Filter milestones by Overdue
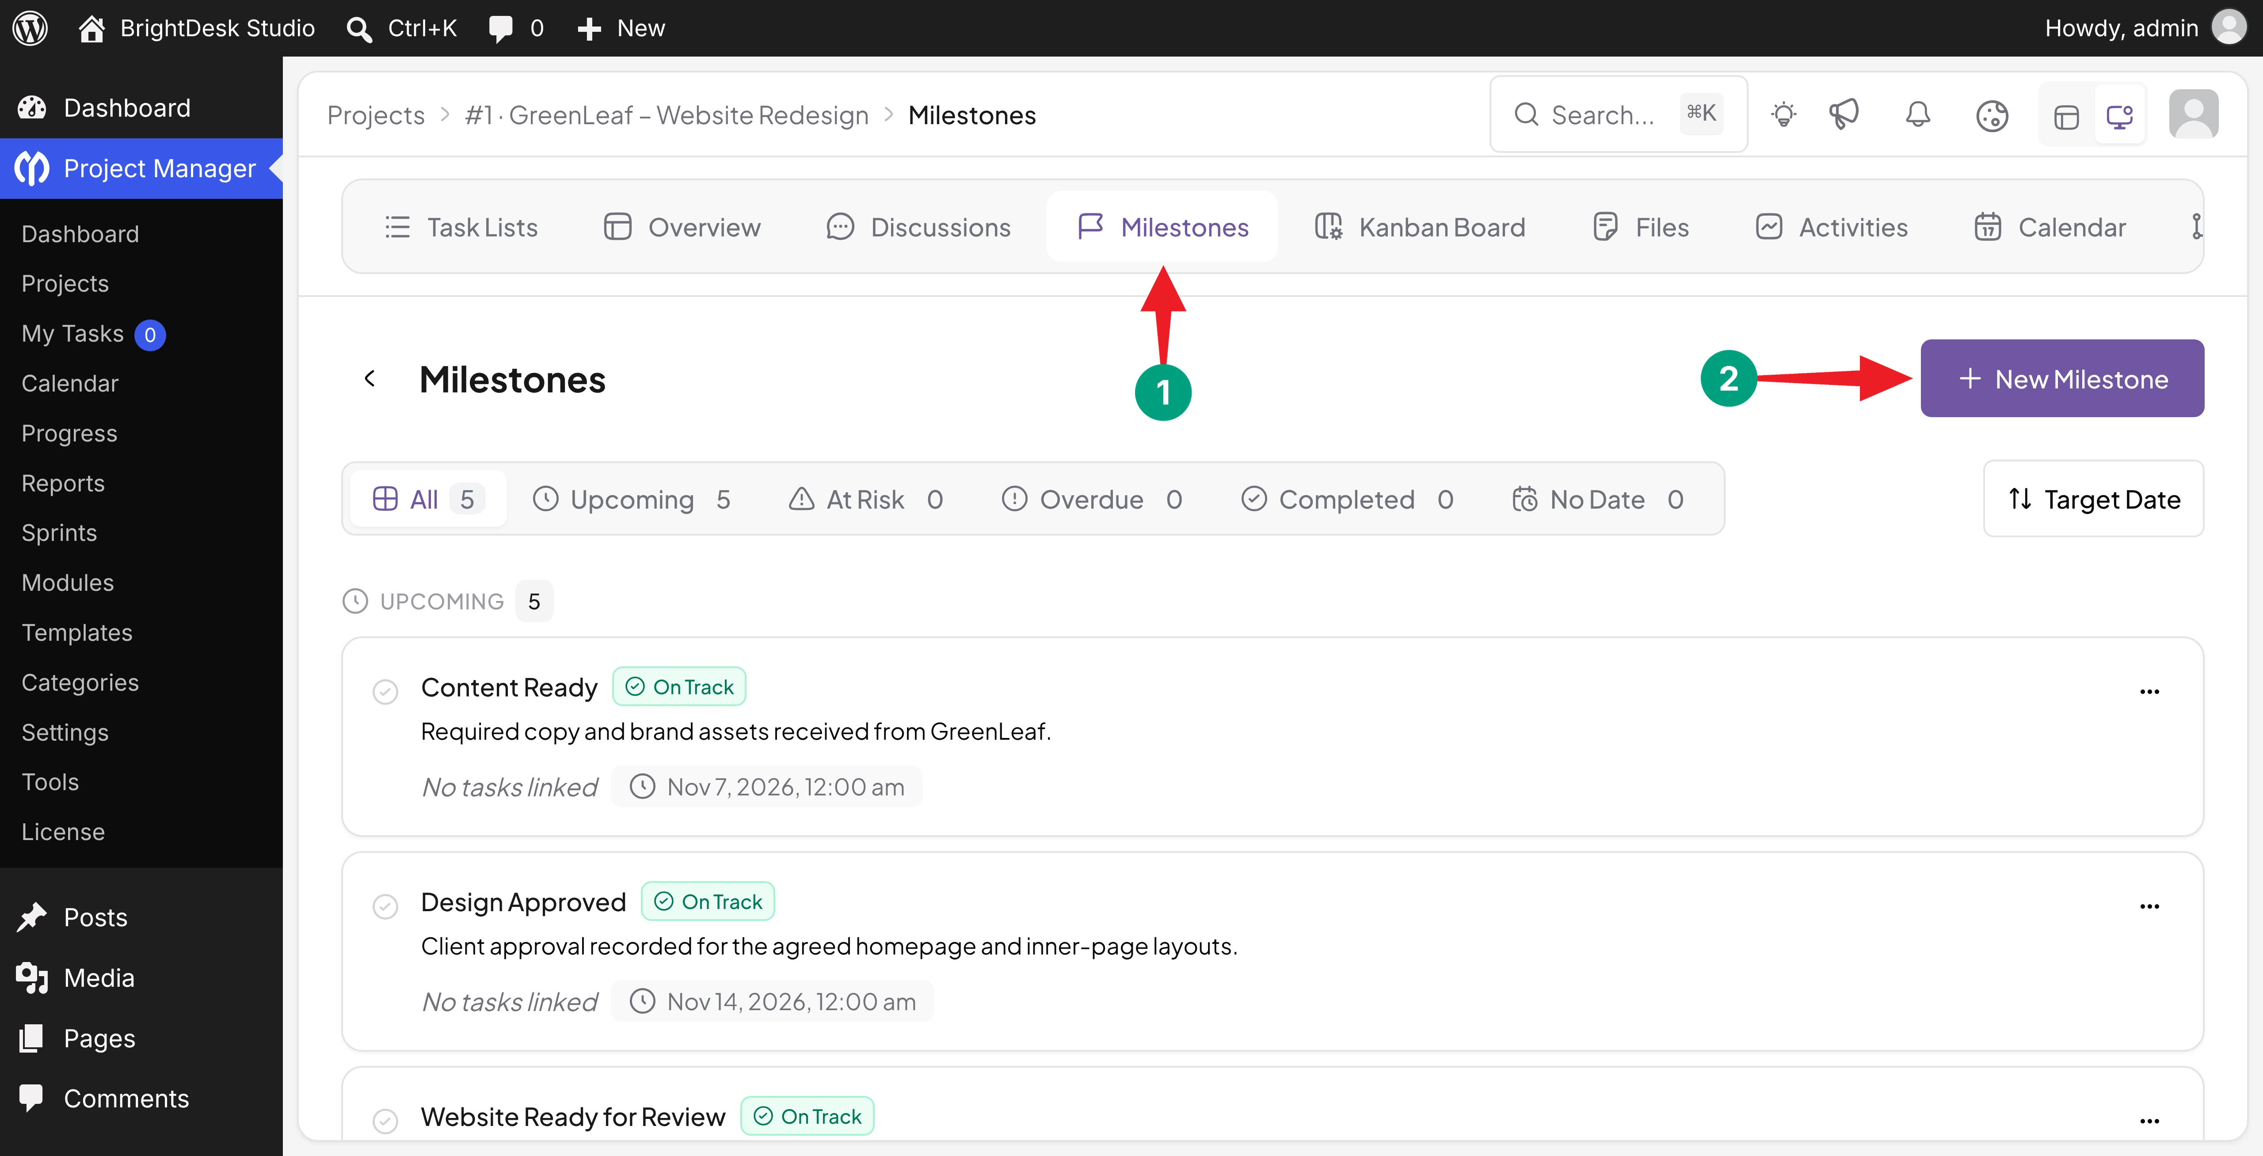 pos(1092,499)
